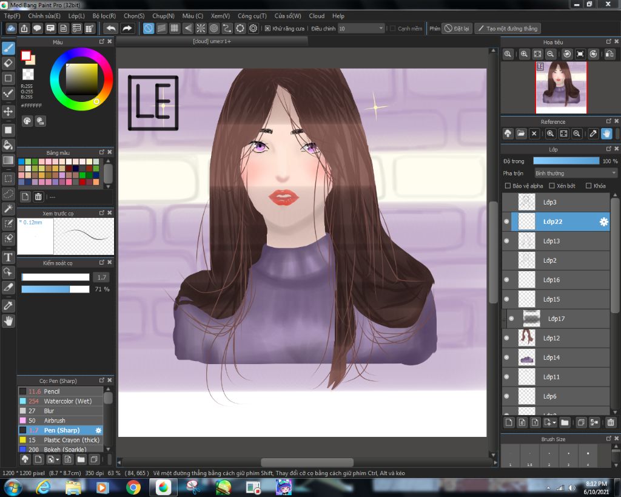The width and height of the screenshot is (621, 497).
Task: Pick the Magic Wand selection tool
Action: tap(8, 209)
